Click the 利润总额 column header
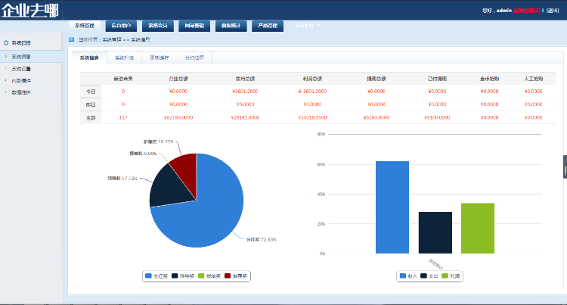Screen dimensions: 567x305 pyautogui.click(x=312, y=79)
